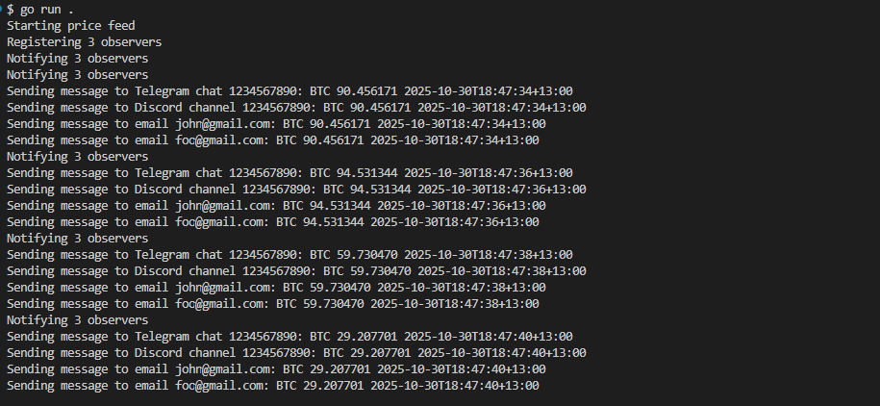The height and width of the screenshot is (406, 880).
Task: Click the Telegram message with BTC 29.207701
Action: [x=289, y=336]
